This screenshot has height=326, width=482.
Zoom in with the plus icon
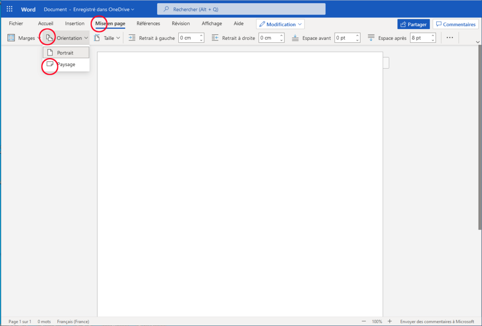390,321
